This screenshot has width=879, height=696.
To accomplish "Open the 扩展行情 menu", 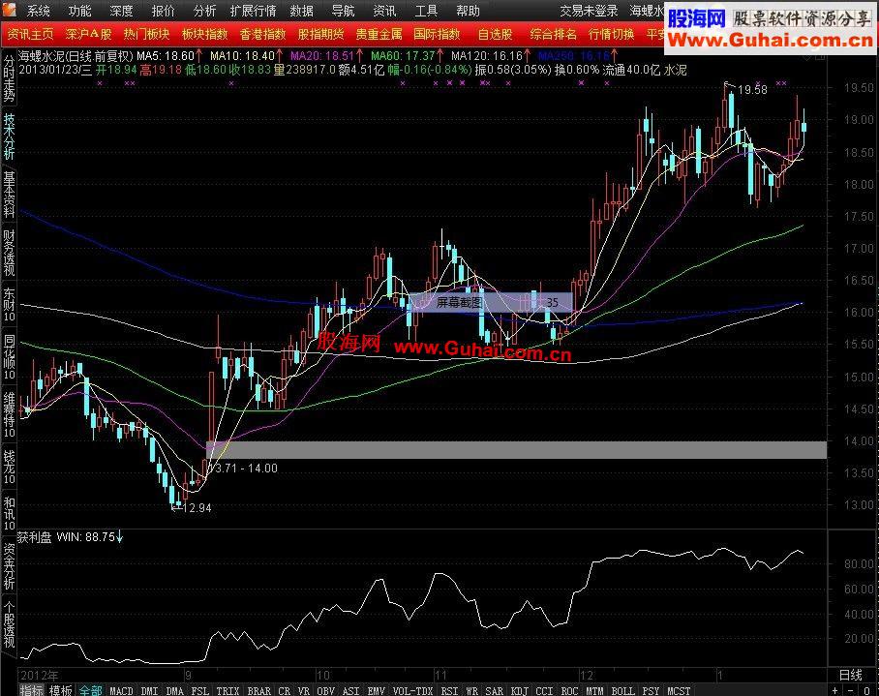I will click(x=253, y=11).
